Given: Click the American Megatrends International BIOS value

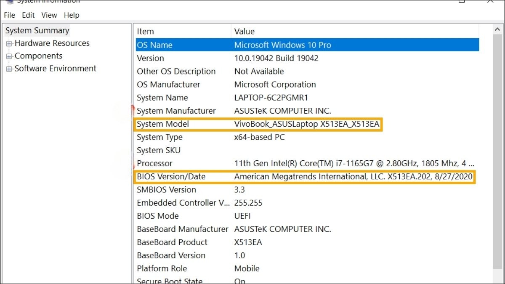Looking at the screenshot, I should point(353,177).
